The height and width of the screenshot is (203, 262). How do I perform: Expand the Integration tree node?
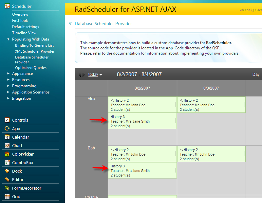pos(8,98)
